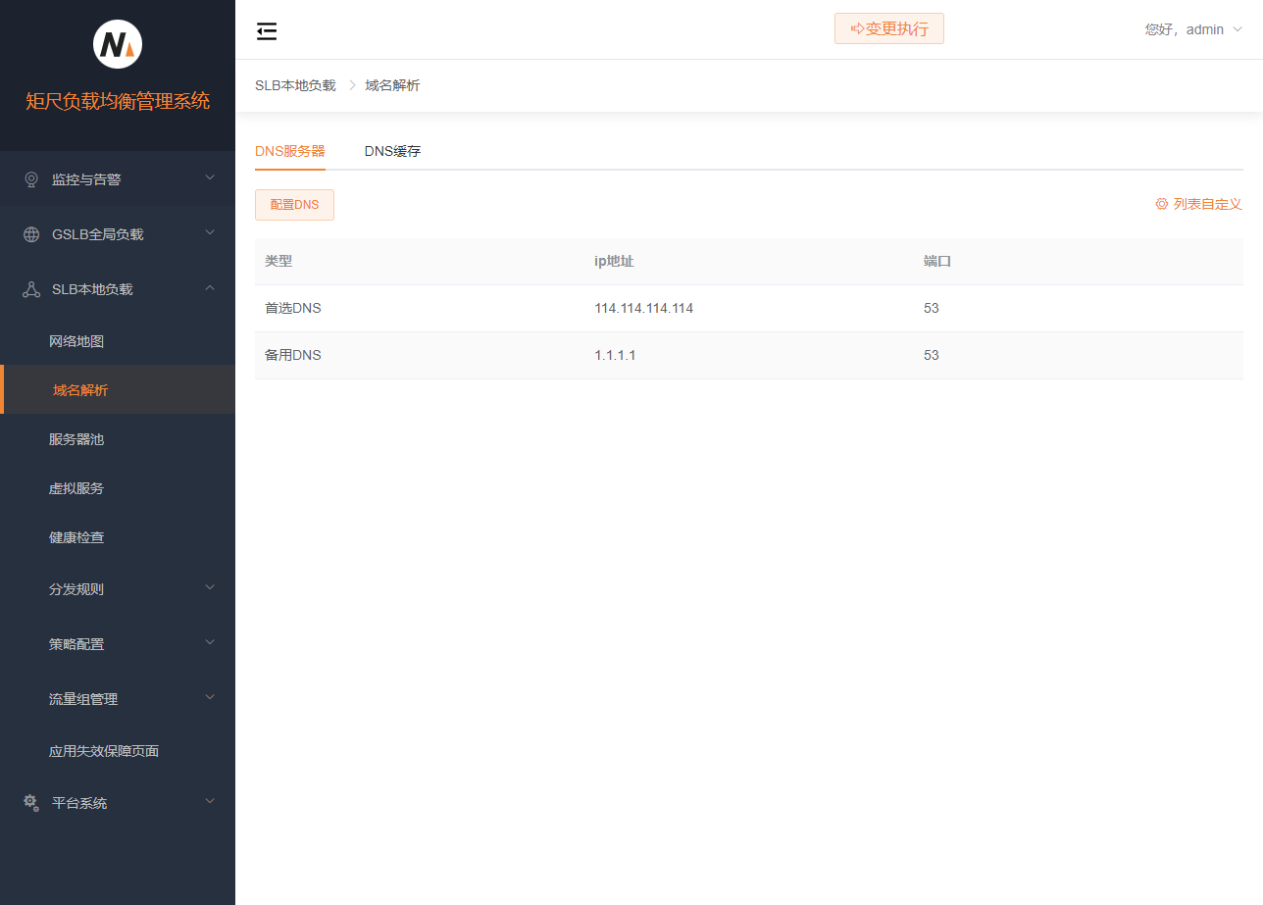Viewport: 1263px width, 905px height.
Task: Click the 变更执行 button
Action: coord(888,29)
